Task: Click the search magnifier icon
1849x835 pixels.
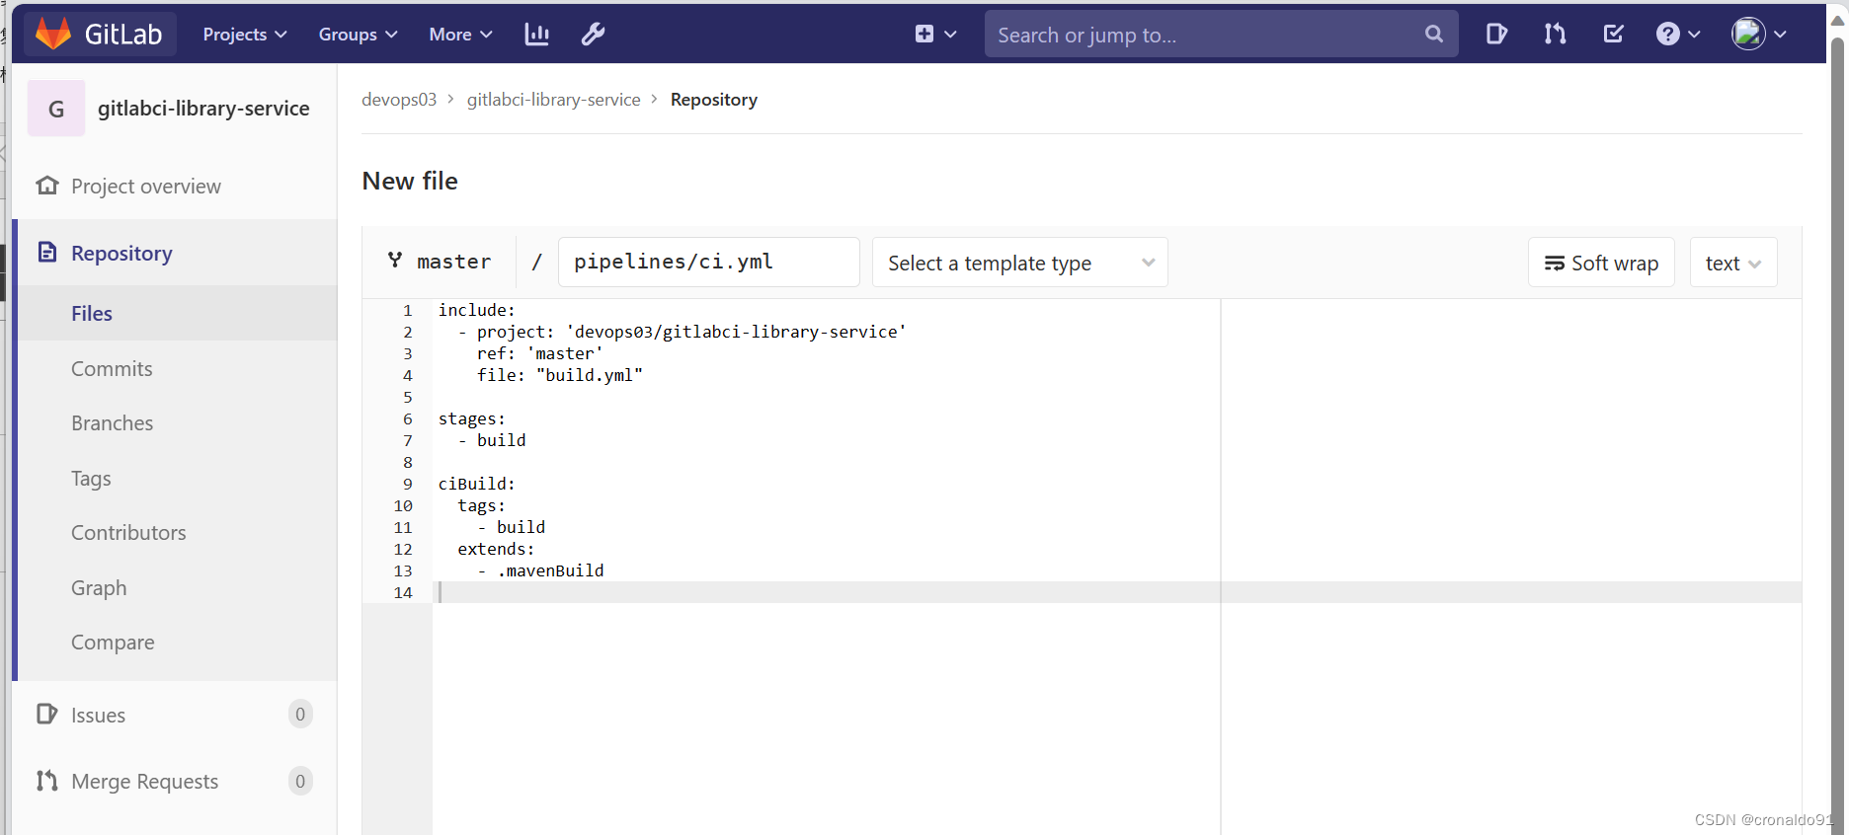Action: pos(1434,35)
